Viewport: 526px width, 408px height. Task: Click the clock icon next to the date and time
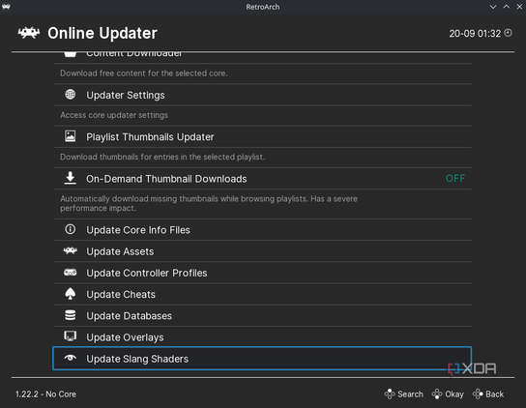pos(509,33)
